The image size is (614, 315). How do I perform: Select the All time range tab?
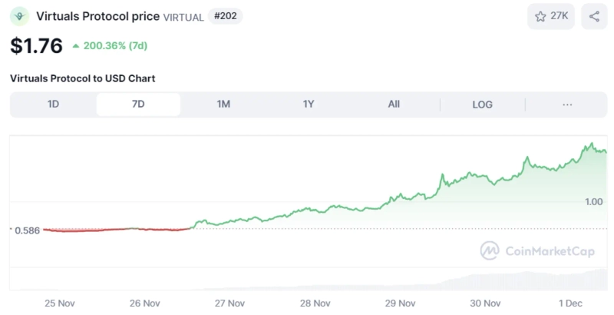[x=394, y=104]
